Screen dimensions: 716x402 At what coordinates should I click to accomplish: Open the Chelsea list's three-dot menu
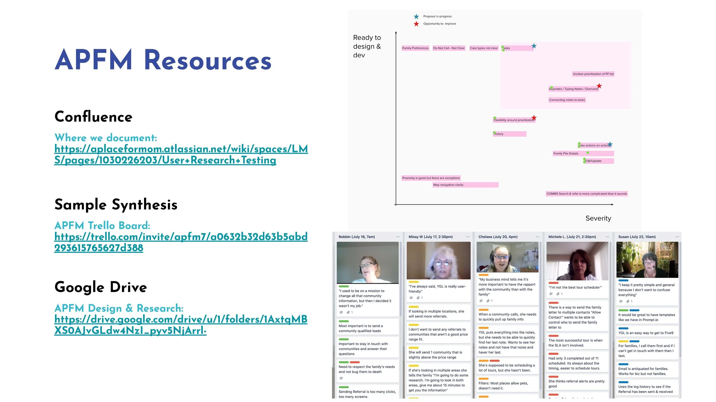[537, 237]
